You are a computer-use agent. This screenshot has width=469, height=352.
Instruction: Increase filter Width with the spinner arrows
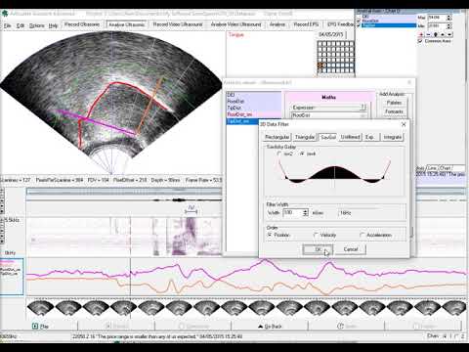click(305, 211)
